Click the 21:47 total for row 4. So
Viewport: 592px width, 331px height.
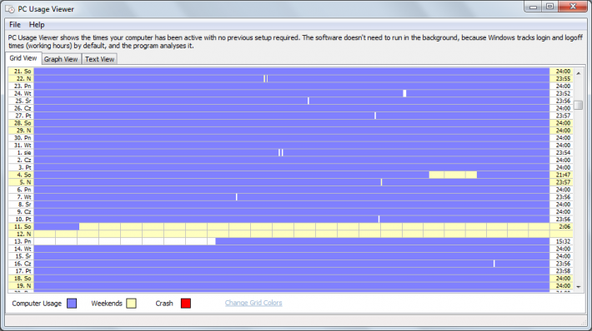[561, 175]
